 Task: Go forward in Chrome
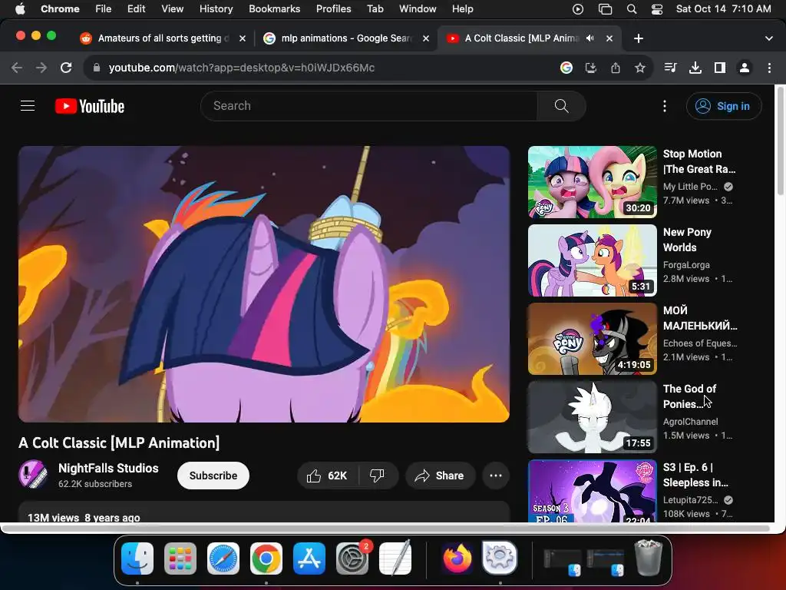pos(41,68)
